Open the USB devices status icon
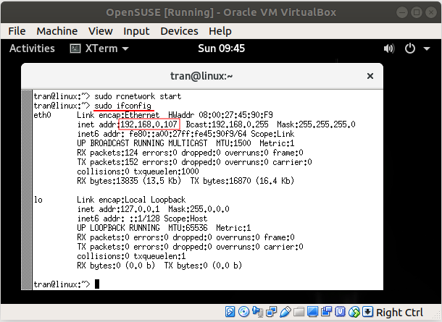 click(x=285, y=312)
